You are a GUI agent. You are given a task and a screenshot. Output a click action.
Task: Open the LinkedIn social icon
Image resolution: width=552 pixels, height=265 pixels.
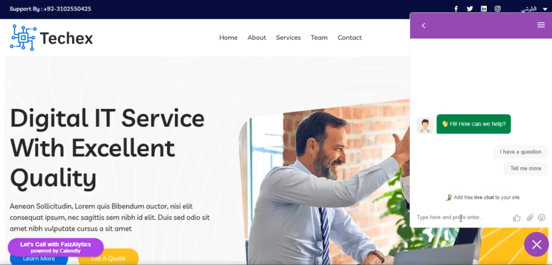tap(484, 9)
